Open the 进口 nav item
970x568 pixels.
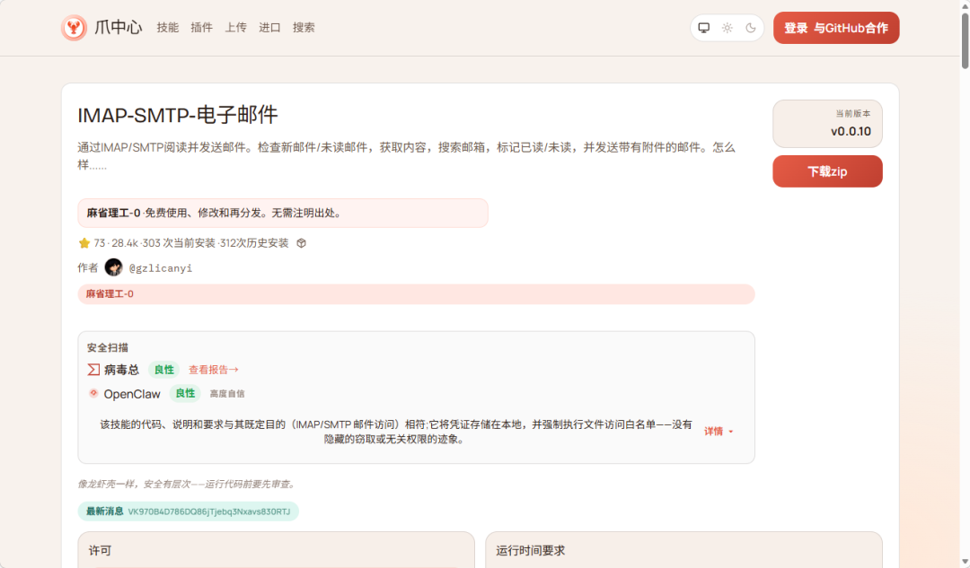tap(269, 28)
